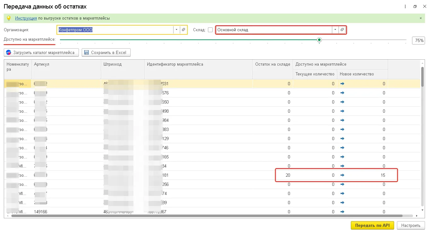Click the Конфетпром ООО organization field
This screenshot has height=230, width=431.
[115, 30]
